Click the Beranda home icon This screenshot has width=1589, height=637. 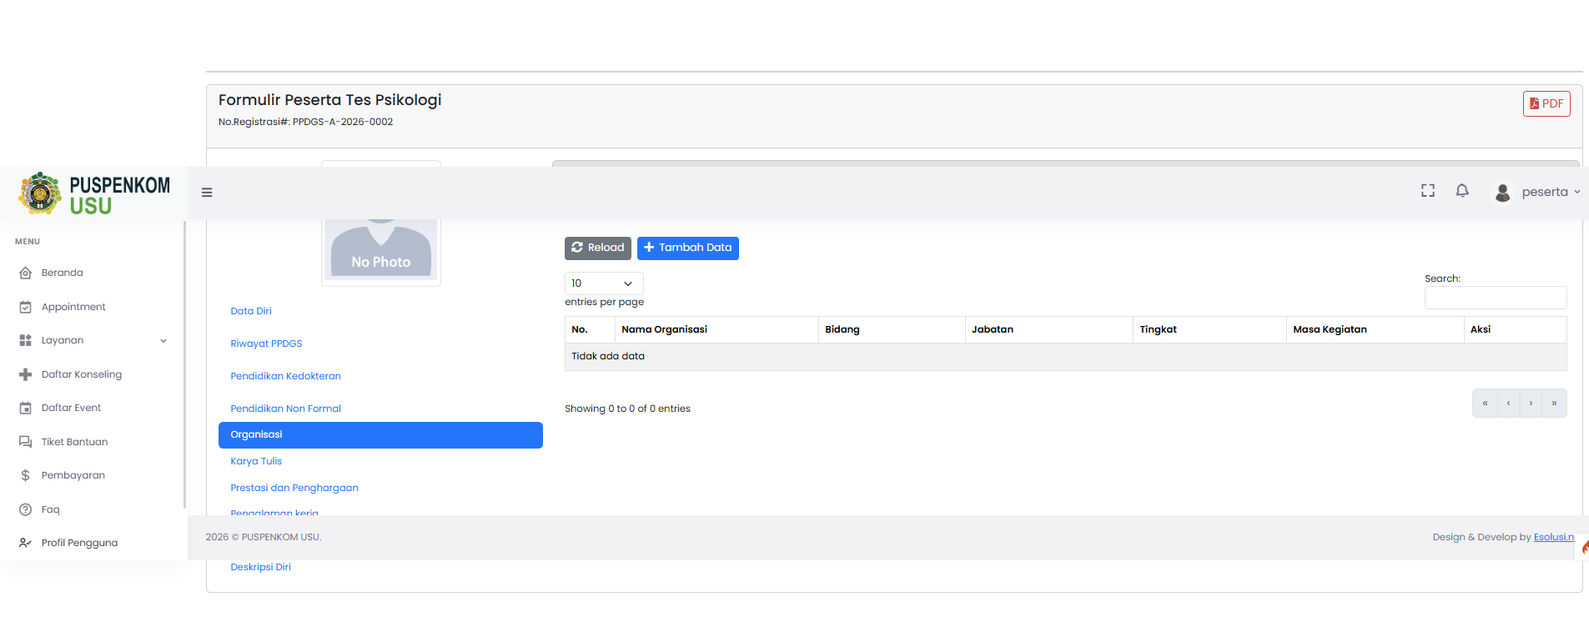pyautogui.click(x=25, y=273)
